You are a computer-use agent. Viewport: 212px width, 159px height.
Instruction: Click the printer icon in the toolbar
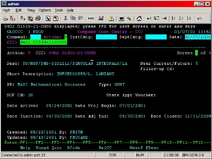tap(38, 18)
